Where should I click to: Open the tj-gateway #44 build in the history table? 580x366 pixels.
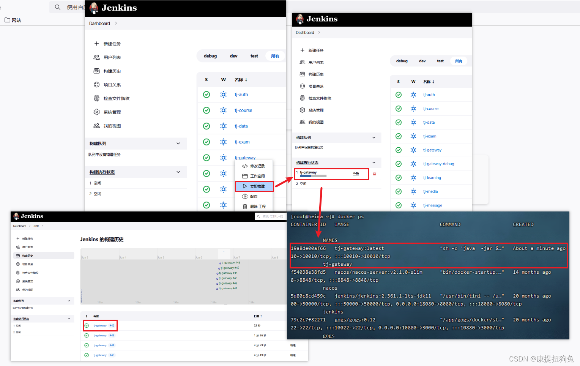104,345
